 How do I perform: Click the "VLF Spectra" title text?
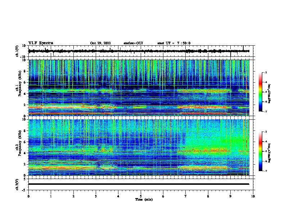pyautogui.click(x=41, y=43)
